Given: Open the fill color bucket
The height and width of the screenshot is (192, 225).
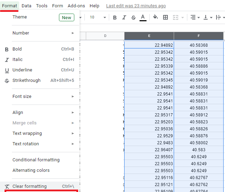Looking at the screenshot, I should click(155, 17).
